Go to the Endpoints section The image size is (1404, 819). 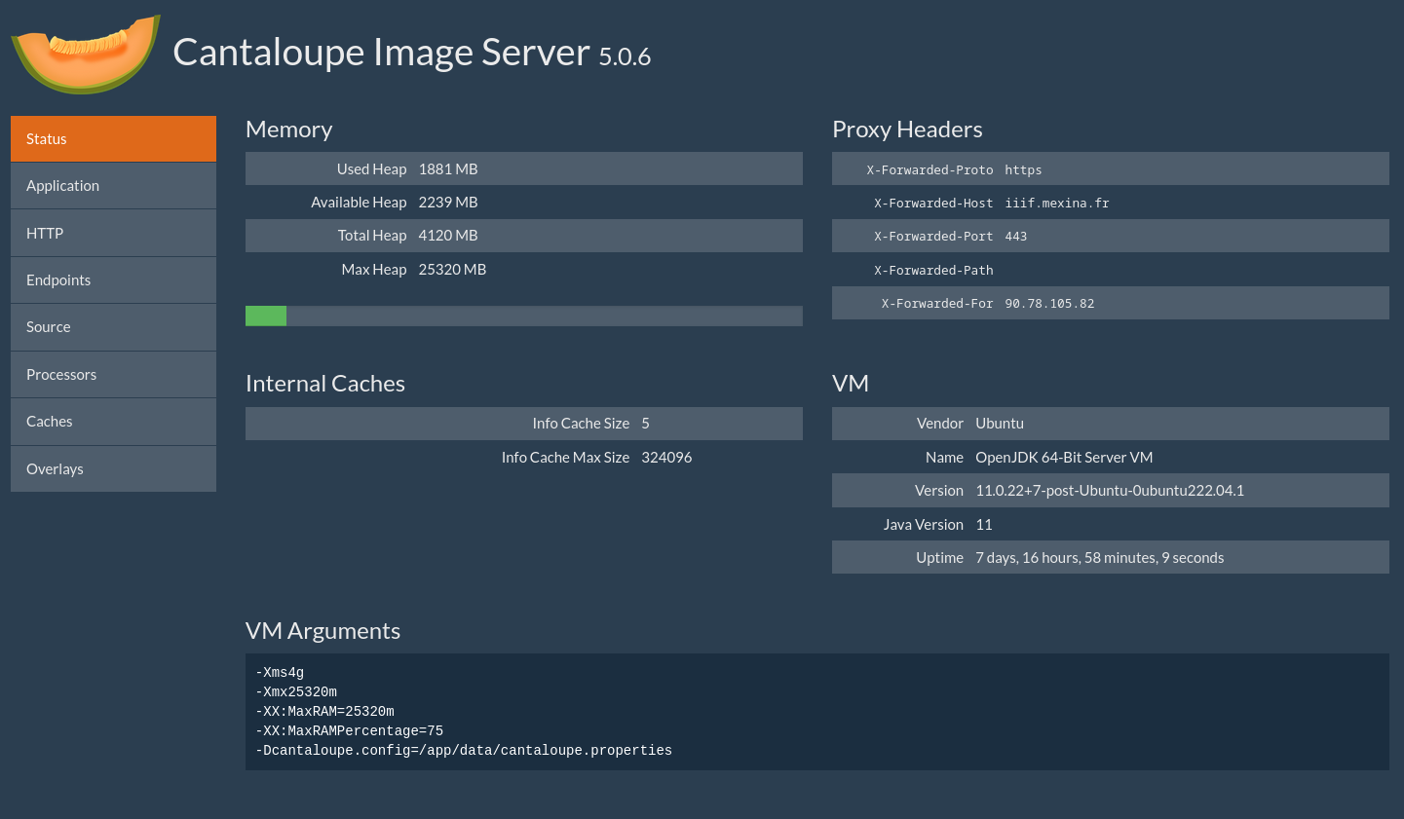pyautogui.click(x=113, y=280)
